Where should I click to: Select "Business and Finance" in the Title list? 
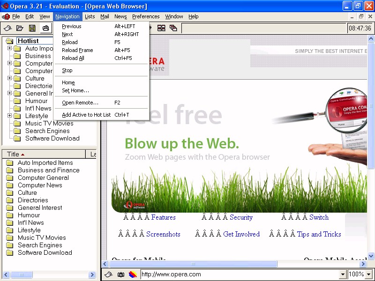pos(49,170)
